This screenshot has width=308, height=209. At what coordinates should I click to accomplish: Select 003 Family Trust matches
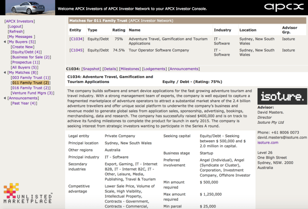point(31,78)
